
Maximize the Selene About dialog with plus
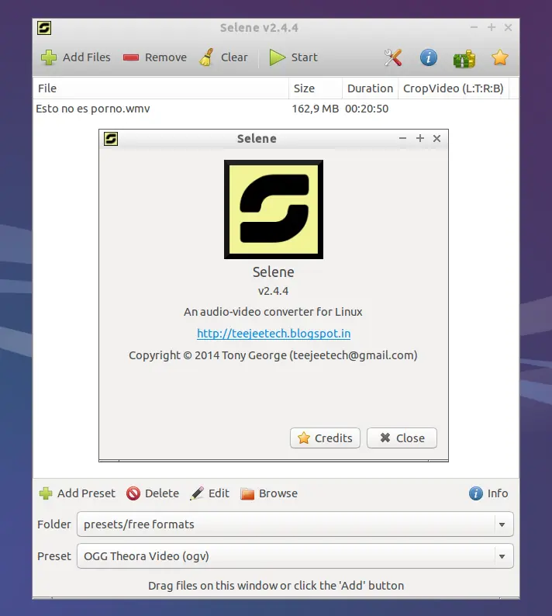(420, 138)
